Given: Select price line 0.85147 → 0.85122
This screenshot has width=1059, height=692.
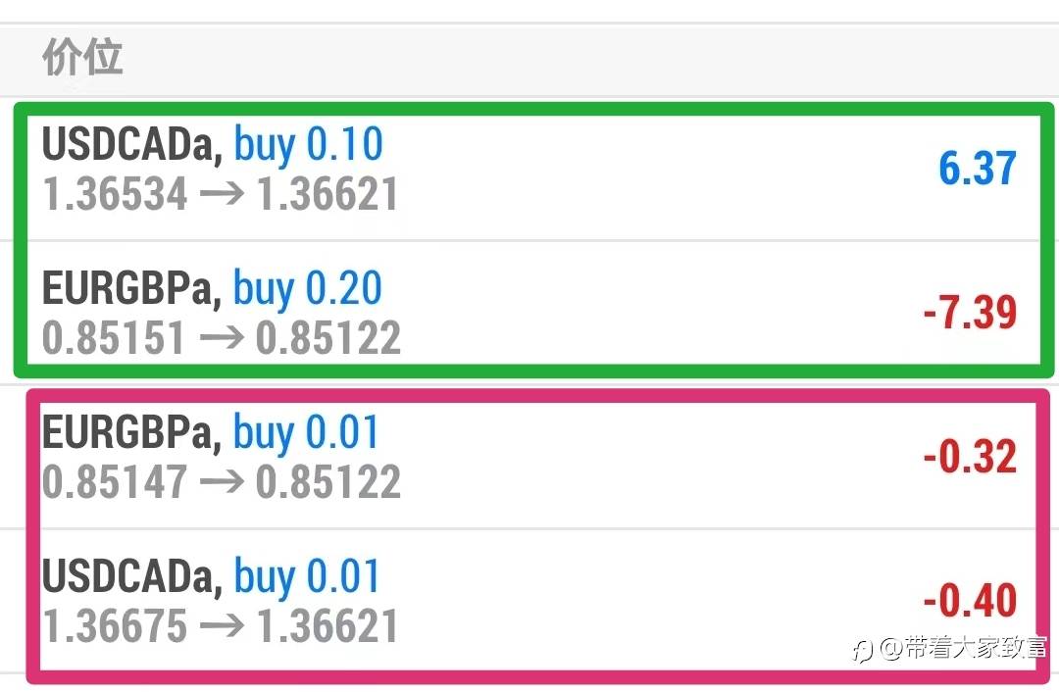Looking at the screenshot, I should (221, 482).
